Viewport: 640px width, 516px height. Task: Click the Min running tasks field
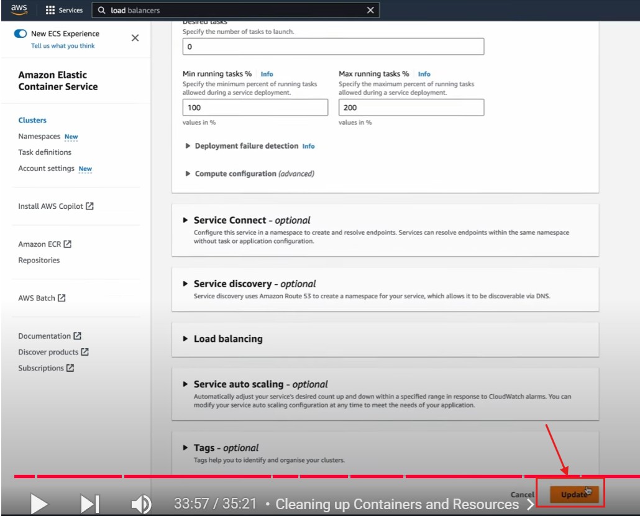255,108
